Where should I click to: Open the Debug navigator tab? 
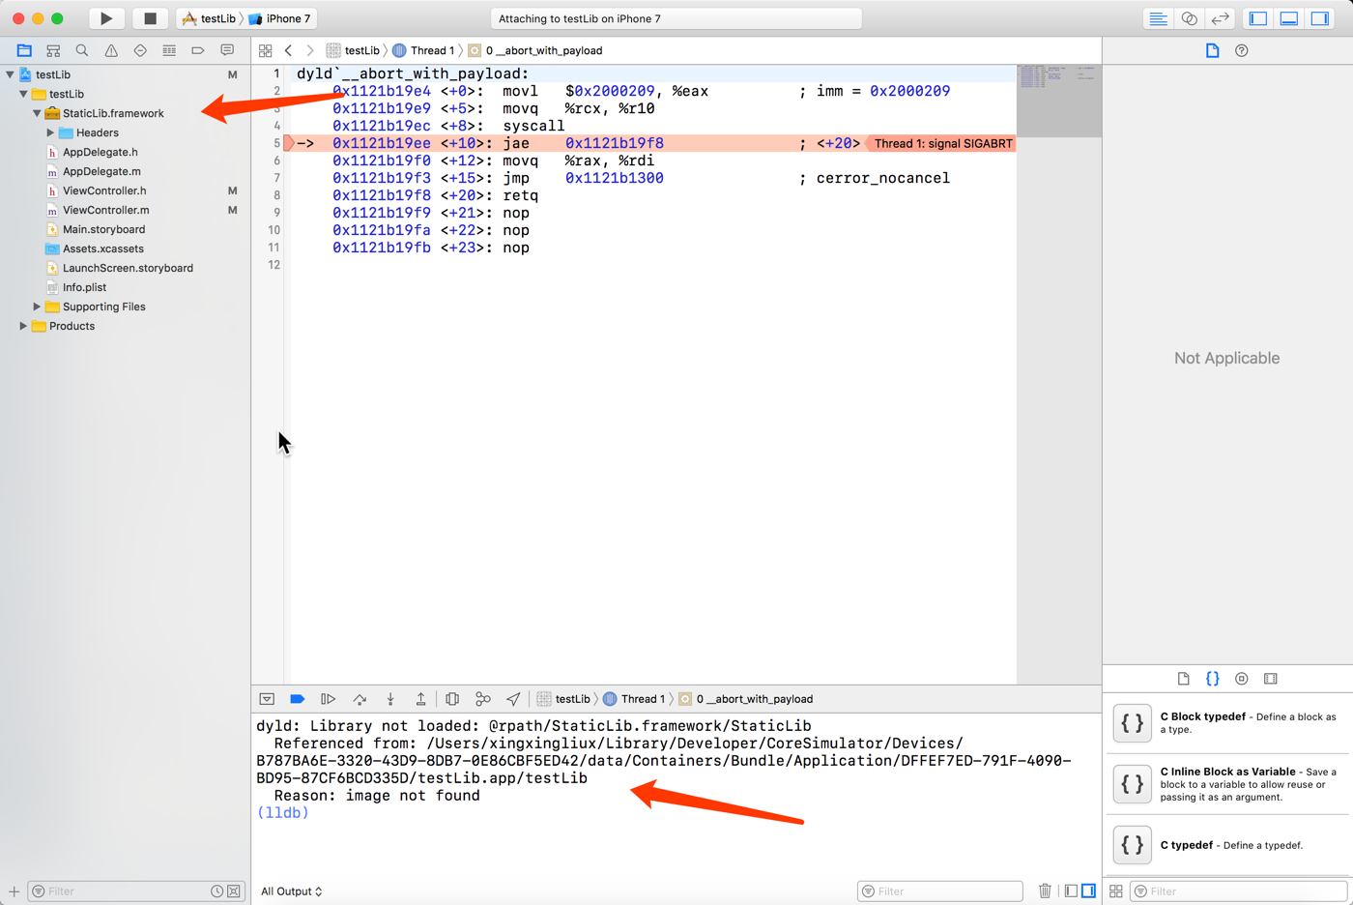pos(169,50)
